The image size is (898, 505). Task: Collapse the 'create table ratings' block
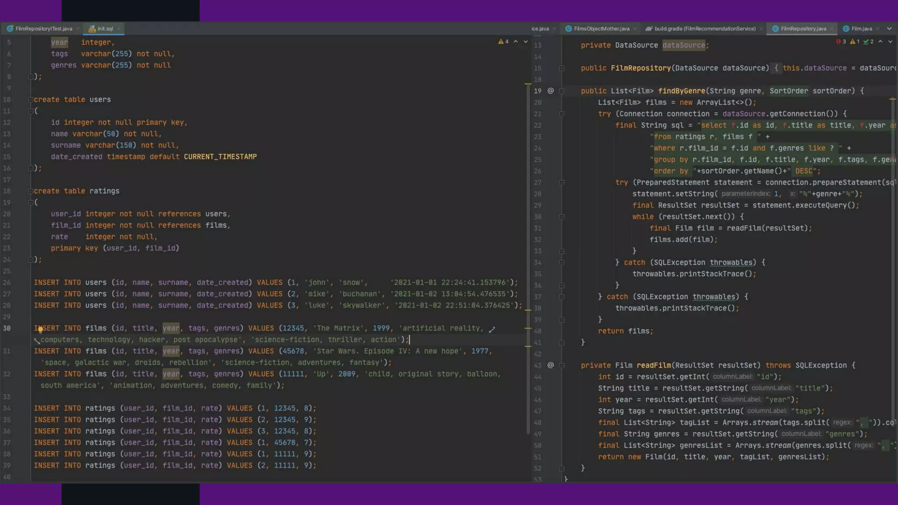pos(31,191)
